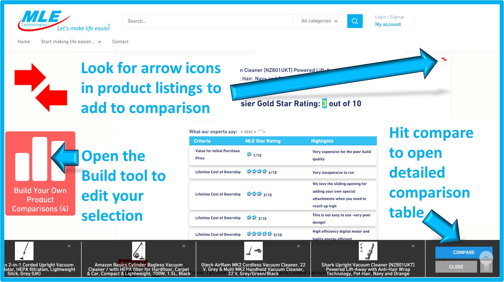Click the magnifier search button
Screen dimensions: 504x282
click(x=355, y=21)
